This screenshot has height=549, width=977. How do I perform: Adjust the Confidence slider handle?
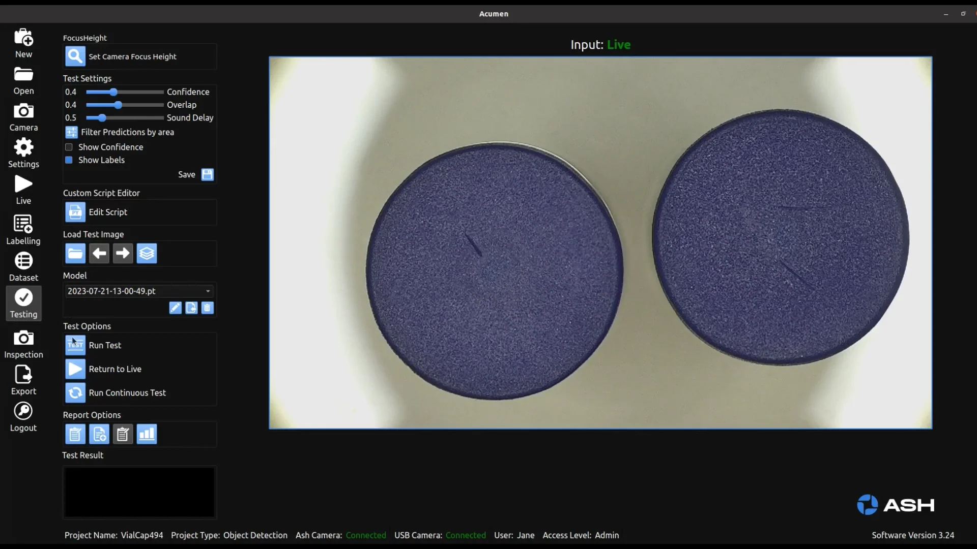click(x=113, y=92)
